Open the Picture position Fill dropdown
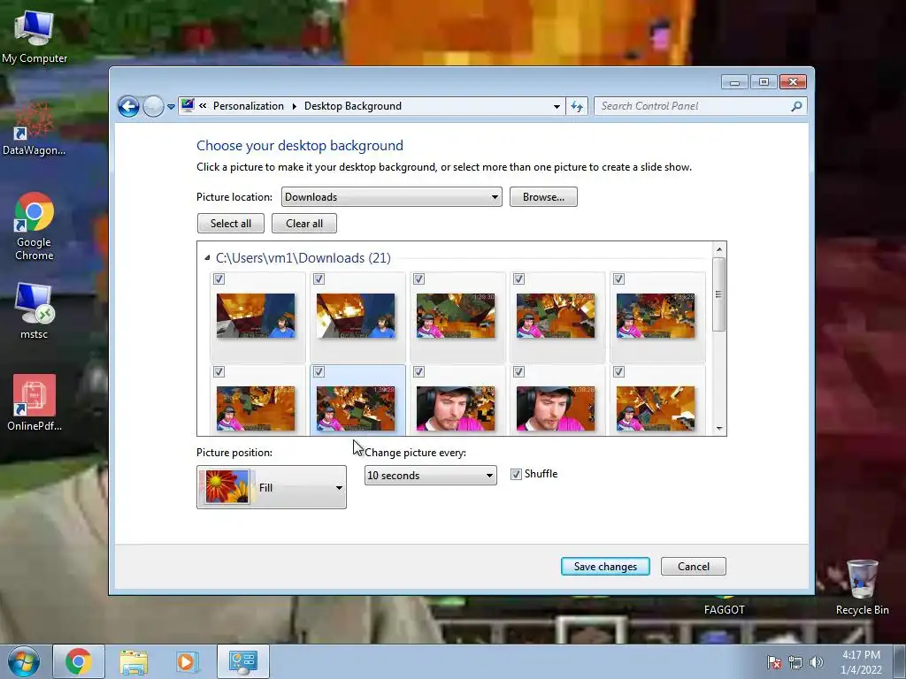906x679 pixels. pyautogui.click(x=272, y=487)
